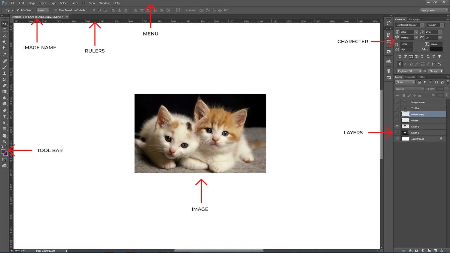The height and width of the screenshot is (253, 450).
Task: Select the Rectangular Marquee tool
Action: coord(4,30)
